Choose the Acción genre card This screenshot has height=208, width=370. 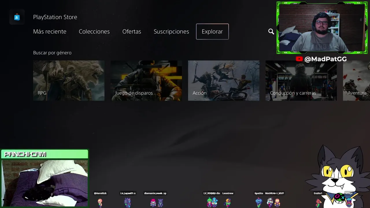[224, 81]
